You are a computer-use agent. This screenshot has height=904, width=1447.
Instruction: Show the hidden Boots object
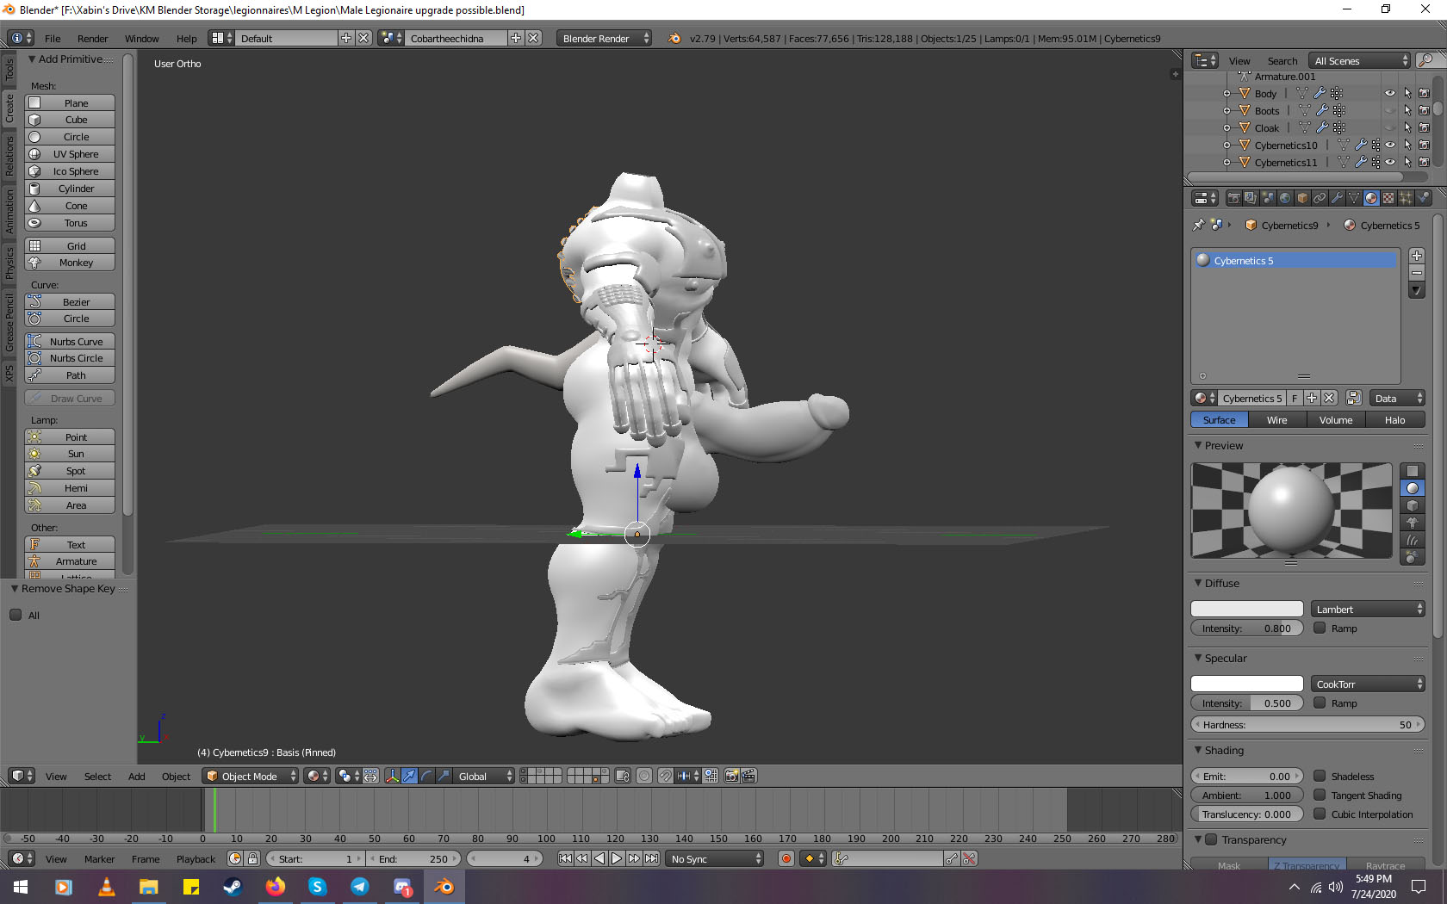1389,110
